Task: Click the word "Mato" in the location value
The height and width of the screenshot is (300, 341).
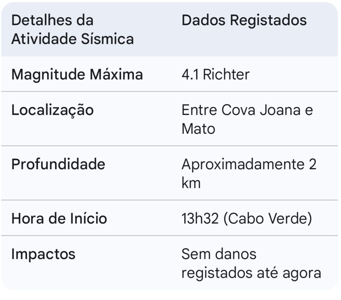Action: pyautogui.click(x=198, y=129)
